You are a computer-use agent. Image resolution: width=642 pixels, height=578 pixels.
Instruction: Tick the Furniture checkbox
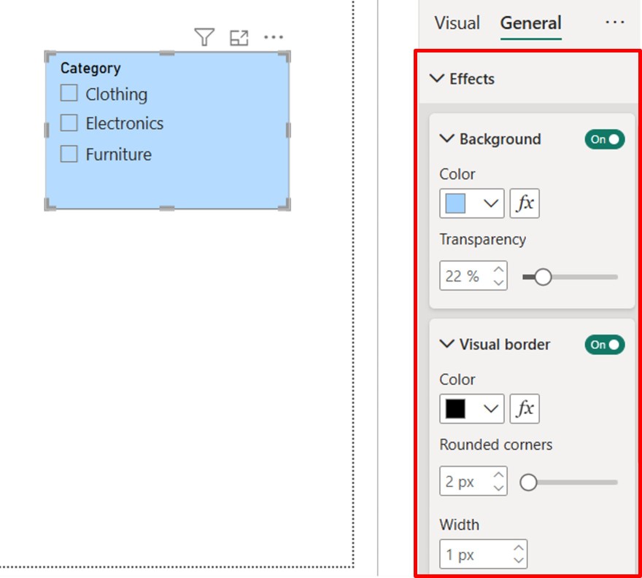point(69,154)
